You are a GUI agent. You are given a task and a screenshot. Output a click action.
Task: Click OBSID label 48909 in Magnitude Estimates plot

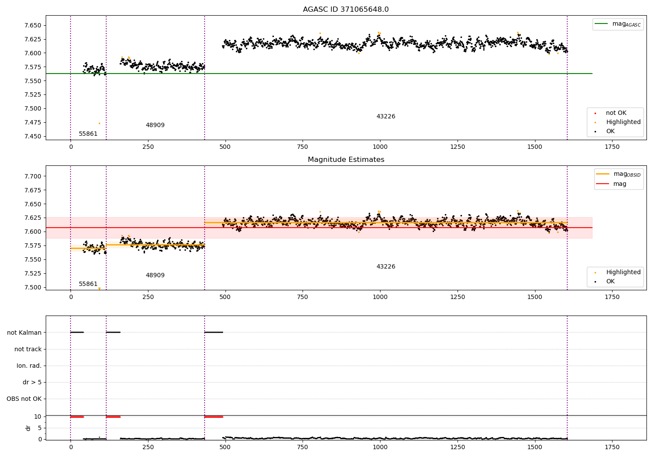click(x=155, y=275)
